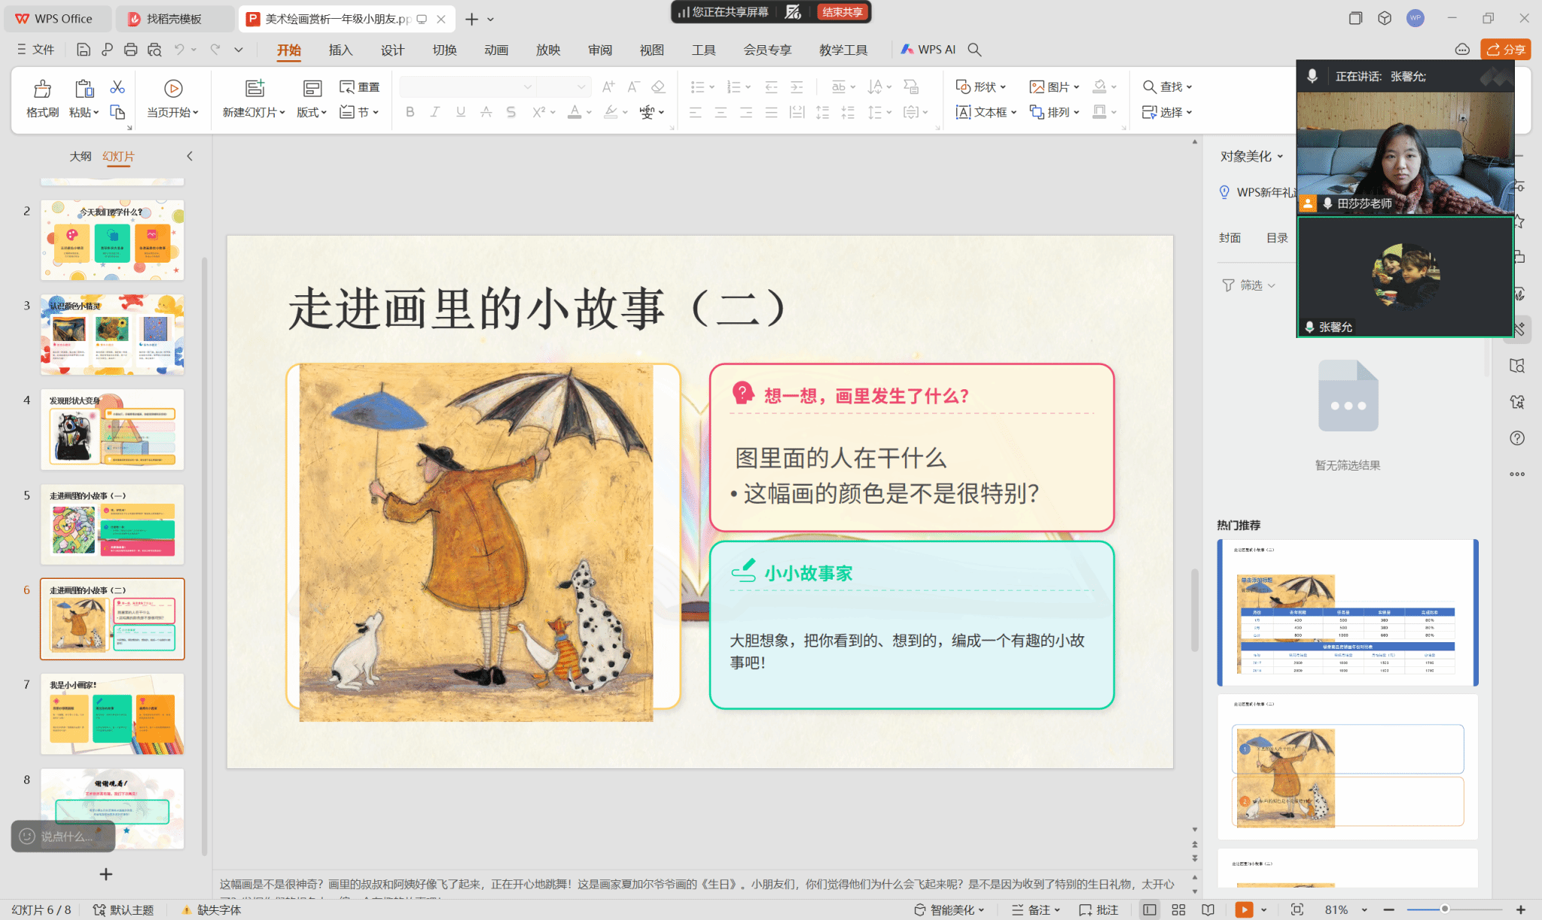The height and width of the screenshot is (920, 1542).
Task: Click the orange 分享 (Share) button
Action: click(1505, 50)
